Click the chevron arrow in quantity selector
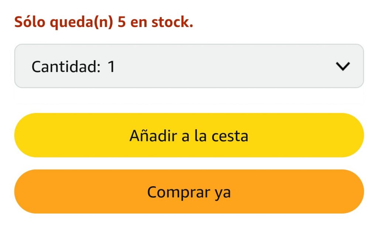The width and height of the screenshot is (378, 225). click(x=343, y=67)
